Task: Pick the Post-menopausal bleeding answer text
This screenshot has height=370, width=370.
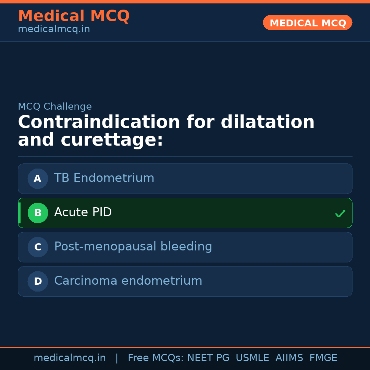Action: coord(133,247)
